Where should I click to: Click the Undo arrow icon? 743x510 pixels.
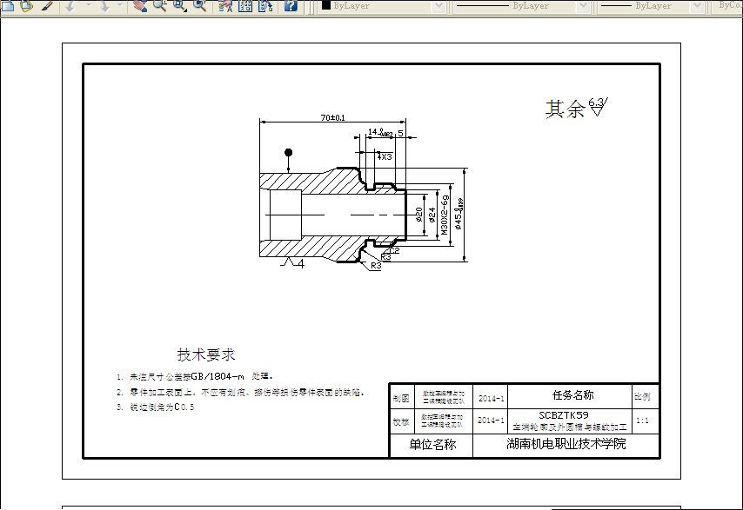(x=72, y=6)
